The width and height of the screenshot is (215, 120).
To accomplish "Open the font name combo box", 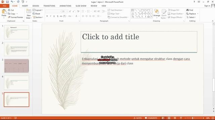I will click(53, 11).
